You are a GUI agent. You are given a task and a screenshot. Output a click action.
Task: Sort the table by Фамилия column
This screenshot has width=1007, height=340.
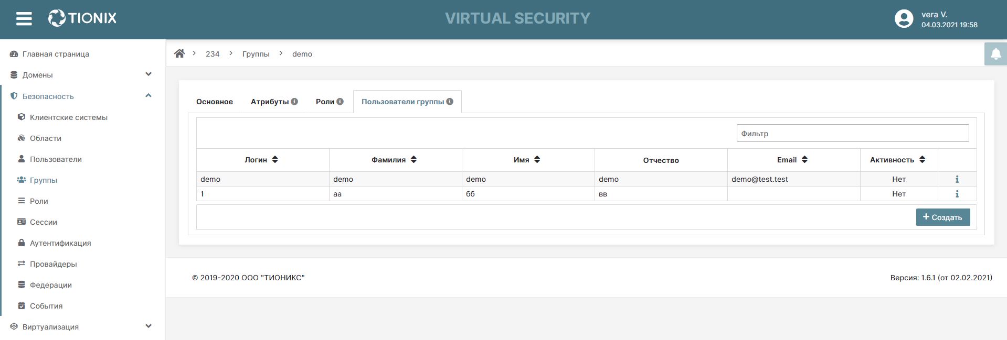414,160
